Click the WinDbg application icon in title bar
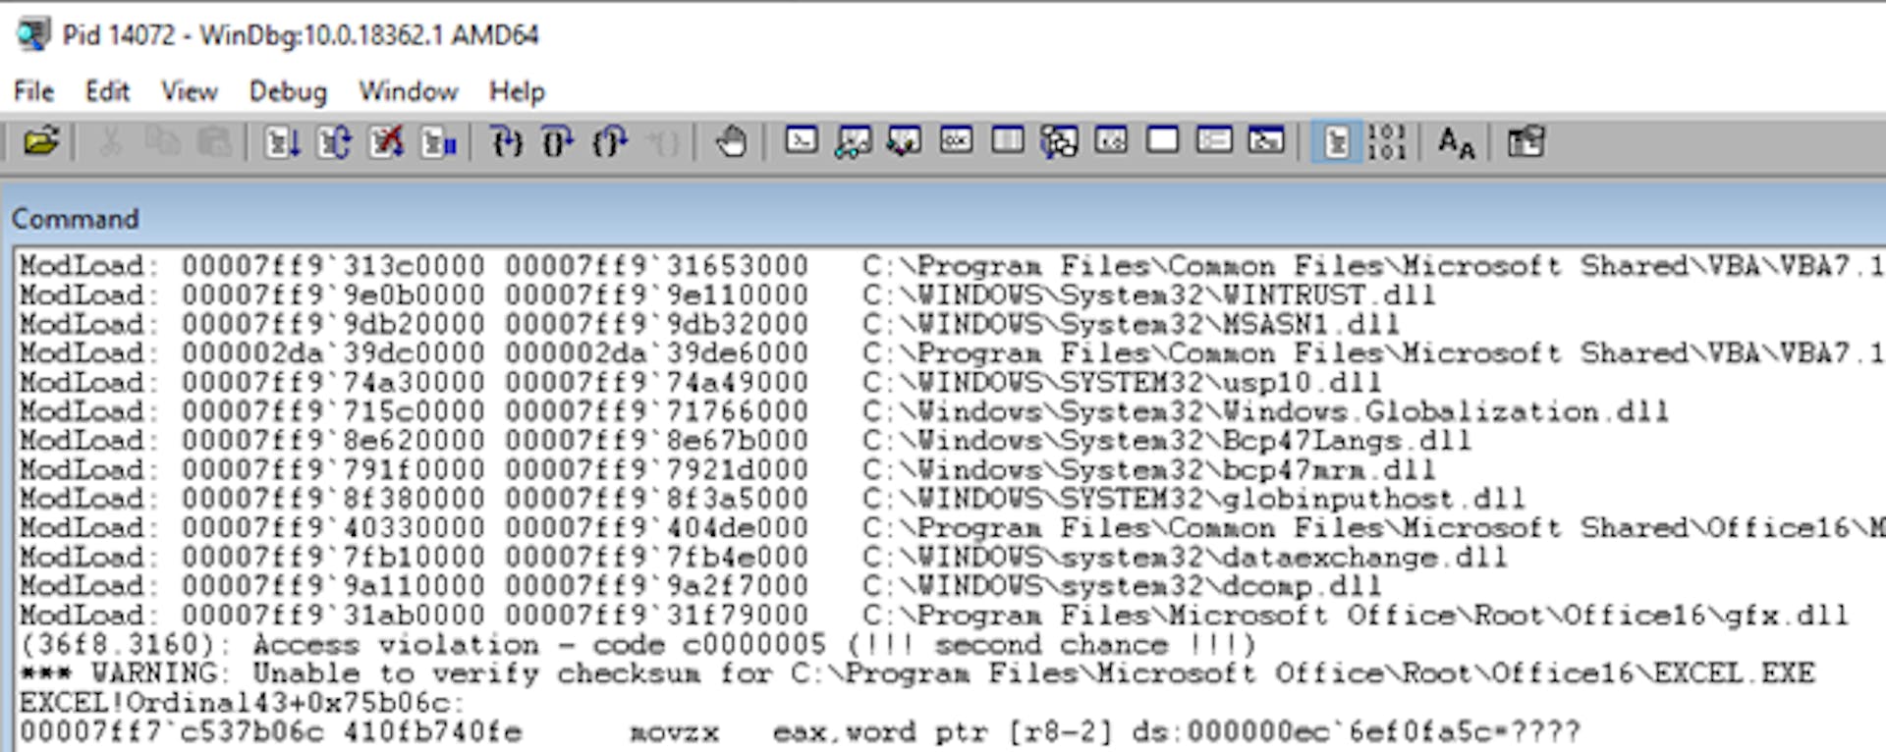 point(32,35)
